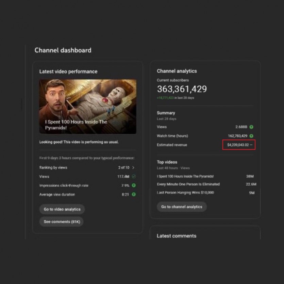
Task: Open 'Every Minute One Person Is Eliminated' video
Action: 188,184
